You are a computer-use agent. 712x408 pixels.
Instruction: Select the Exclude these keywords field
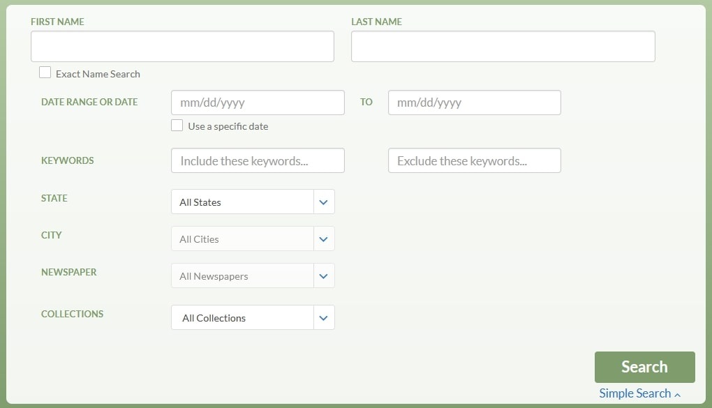coord(475,160)
